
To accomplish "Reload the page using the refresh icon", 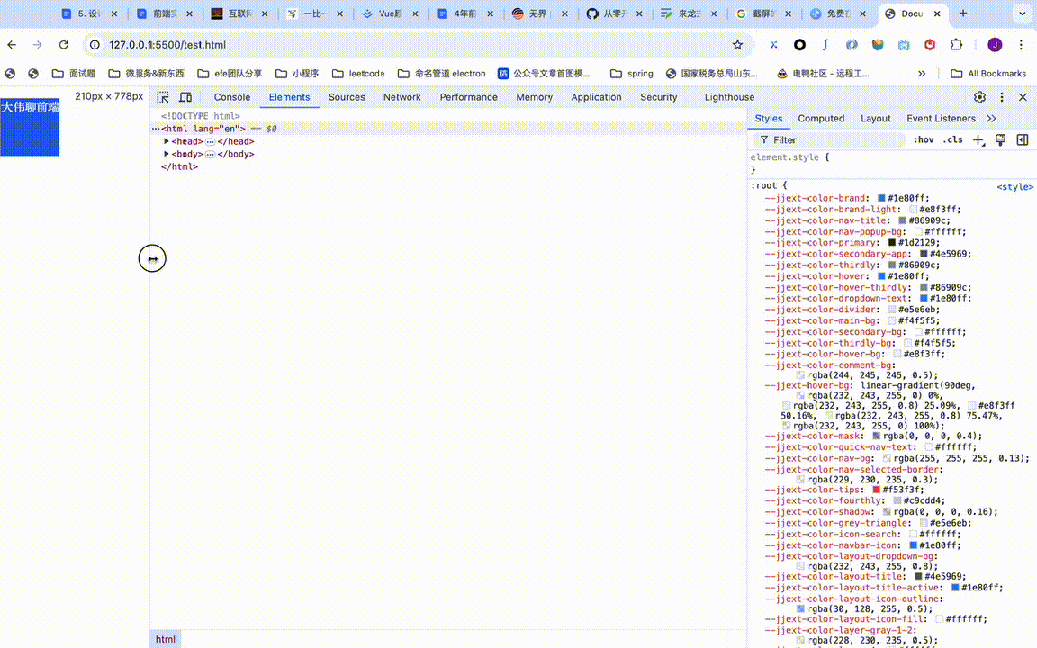I will (x=63, y=45).
